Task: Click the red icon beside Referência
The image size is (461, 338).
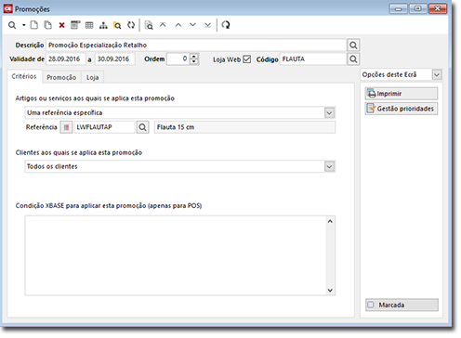Action: pyautogui.click(x=66, y=127)
